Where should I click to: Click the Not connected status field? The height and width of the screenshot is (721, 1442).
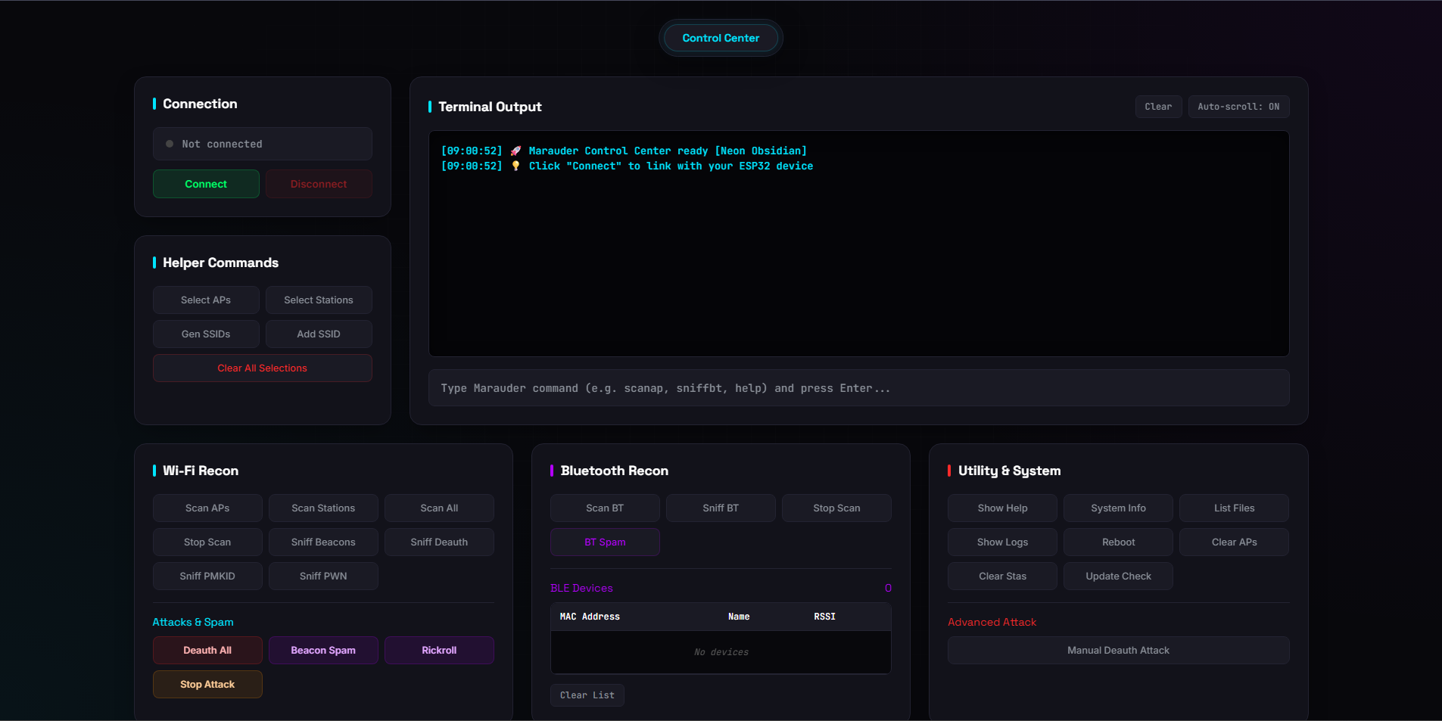point(263,144)
